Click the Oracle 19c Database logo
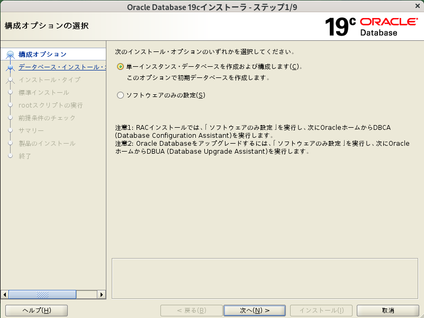 coord(371,26)
